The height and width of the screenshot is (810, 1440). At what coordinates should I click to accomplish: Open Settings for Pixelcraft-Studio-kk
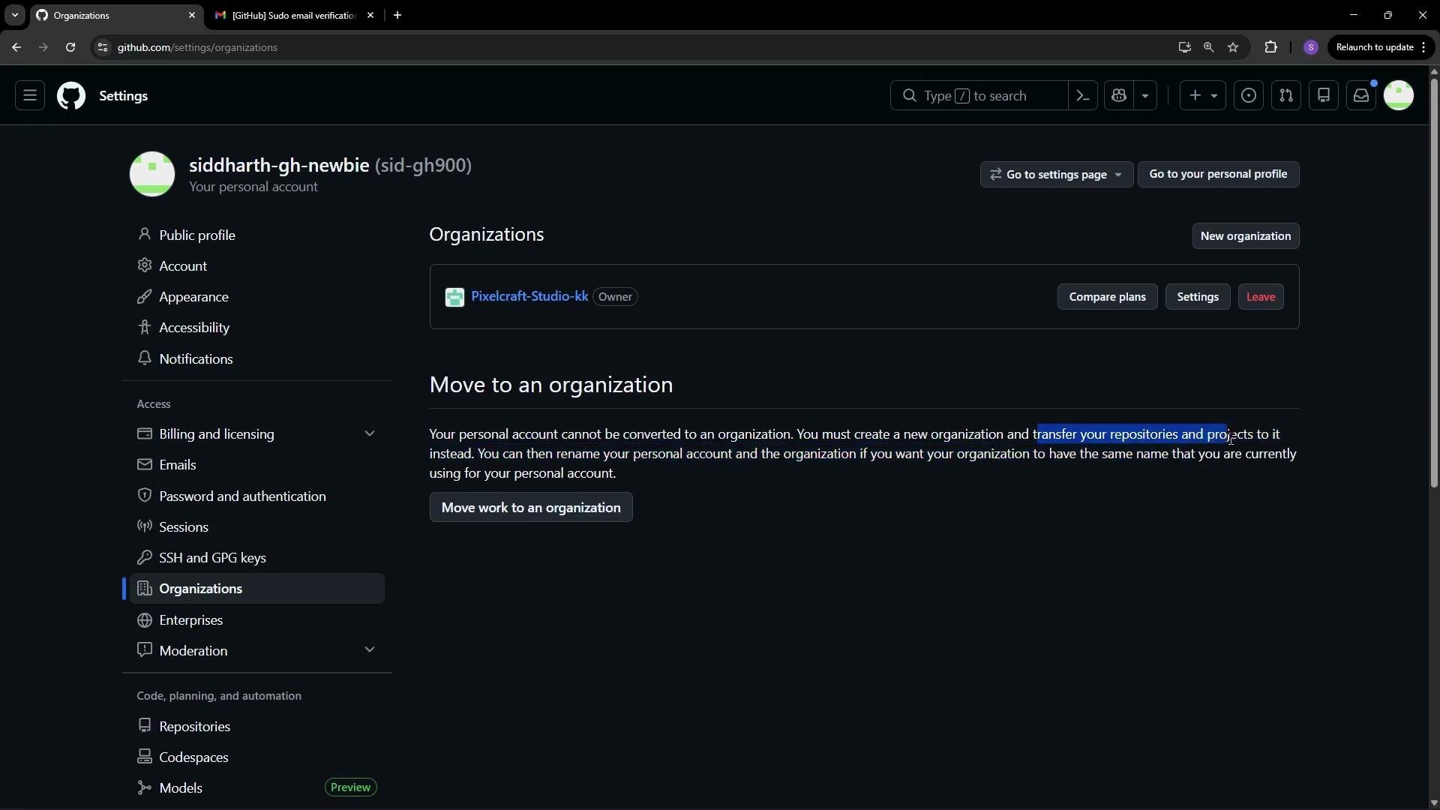coord(1198,297)
